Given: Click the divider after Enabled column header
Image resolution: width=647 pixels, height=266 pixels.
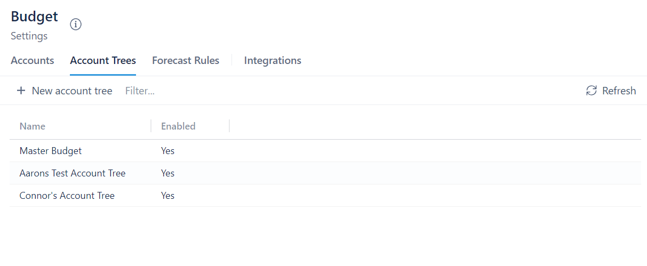Looking at the screenshot, I should [x=229, y=126].
